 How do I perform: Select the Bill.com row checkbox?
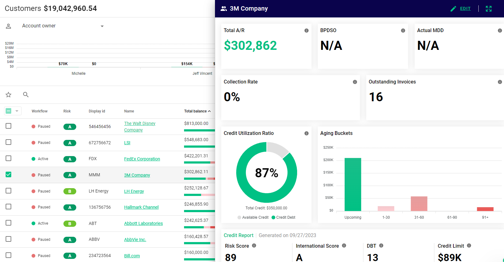coord(8,255)
